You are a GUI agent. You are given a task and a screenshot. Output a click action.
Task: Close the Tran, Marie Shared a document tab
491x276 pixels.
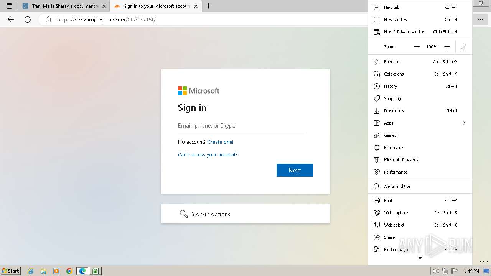click(104, 6)
